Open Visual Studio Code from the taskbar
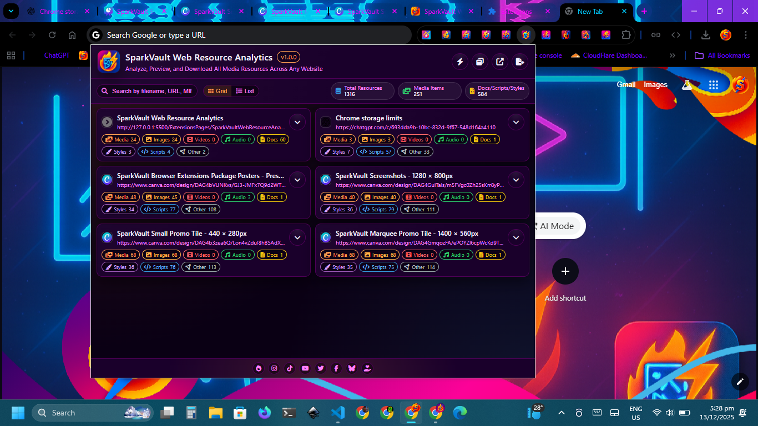Image resolution: width=758 pixels, height=426 pixels. pyautogui.click(x=337, y=413)
